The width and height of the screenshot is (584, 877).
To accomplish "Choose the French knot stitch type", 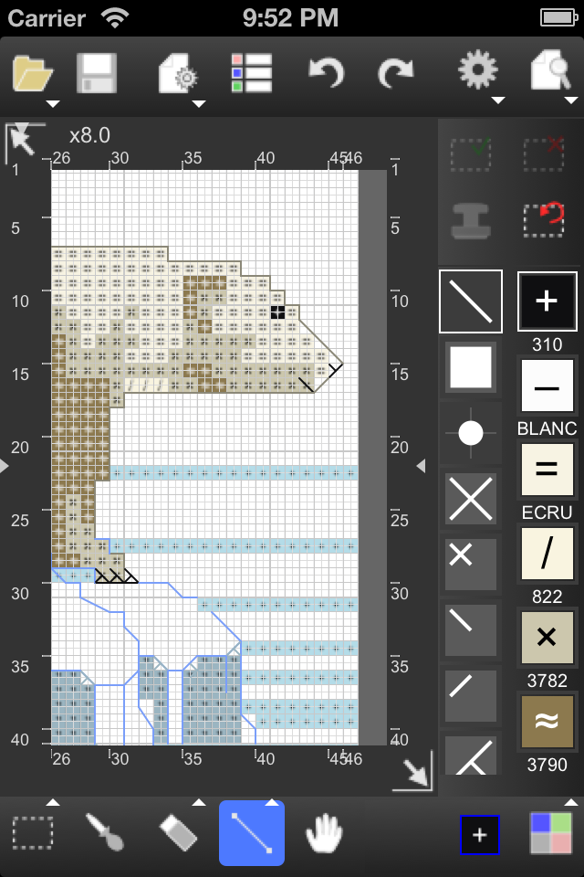I will tap(471, 433).
